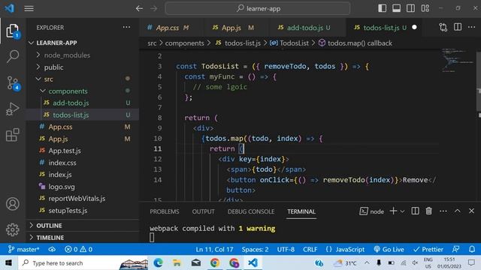The image size is (481, 270).
Task: Open the Extensions view
Action: [x=13, y=135]
